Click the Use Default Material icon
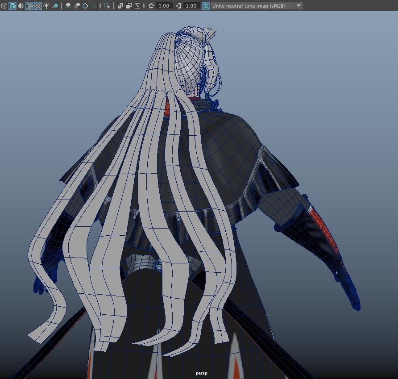The image size is (398, 379). click(21, 6)
